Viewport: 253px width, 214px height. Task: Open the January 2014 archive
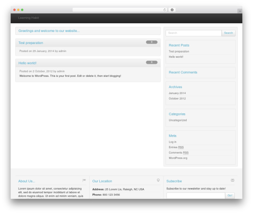(x=177, y=93)
